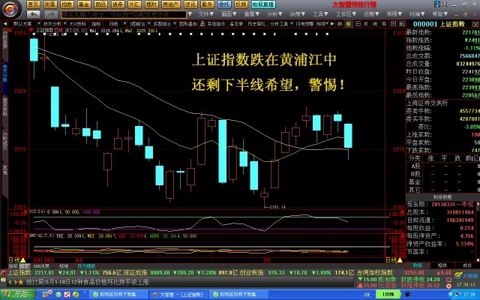Click the 历史回忆 toolbar item
This screenshot has width=480, height=300.
point(256,24)
